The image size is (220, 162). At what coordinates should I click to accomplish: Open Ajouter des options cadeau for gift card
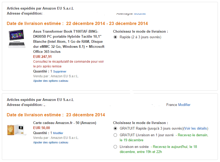tap(51, 143)
